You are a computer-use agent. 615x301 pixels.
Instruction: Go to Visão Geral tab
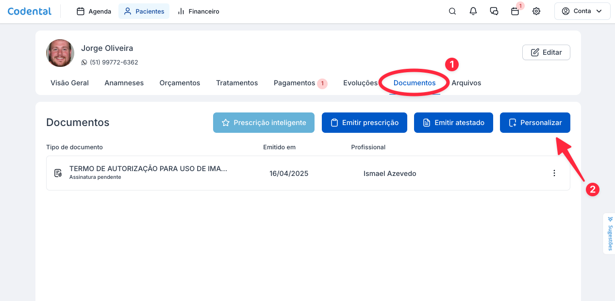point(69,83)
